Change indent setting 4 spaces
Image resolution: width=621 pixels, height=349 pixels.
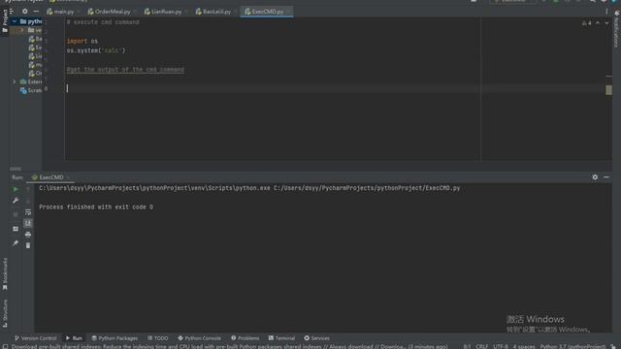[524, 346]
